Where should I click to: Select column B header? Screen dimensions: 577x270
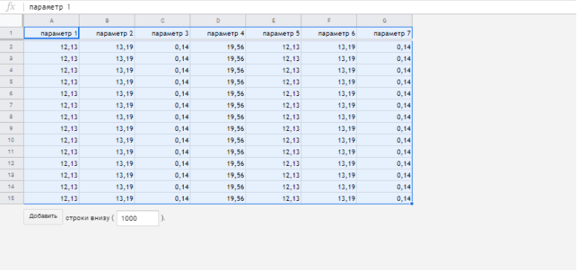pos(107,21)
